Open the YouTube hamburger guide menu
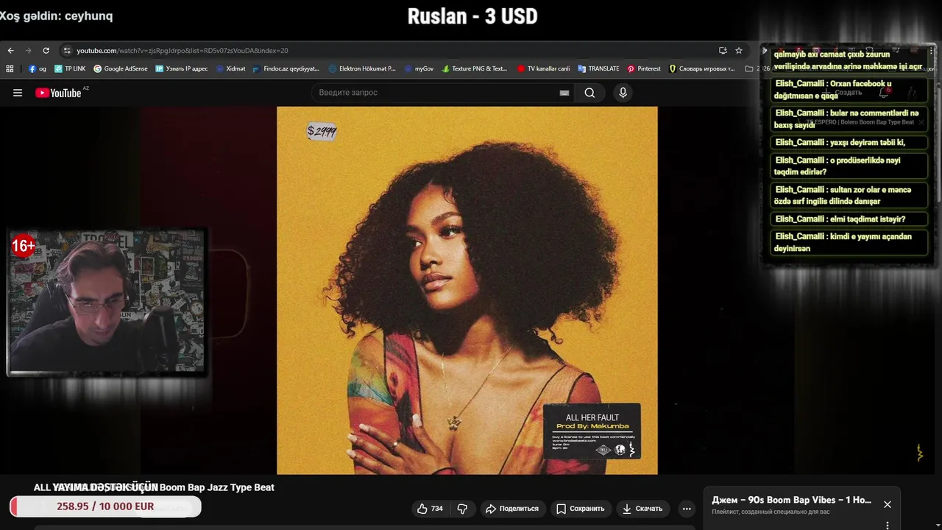The width and height of the screenshot is (942, 530). pos(18,93)
